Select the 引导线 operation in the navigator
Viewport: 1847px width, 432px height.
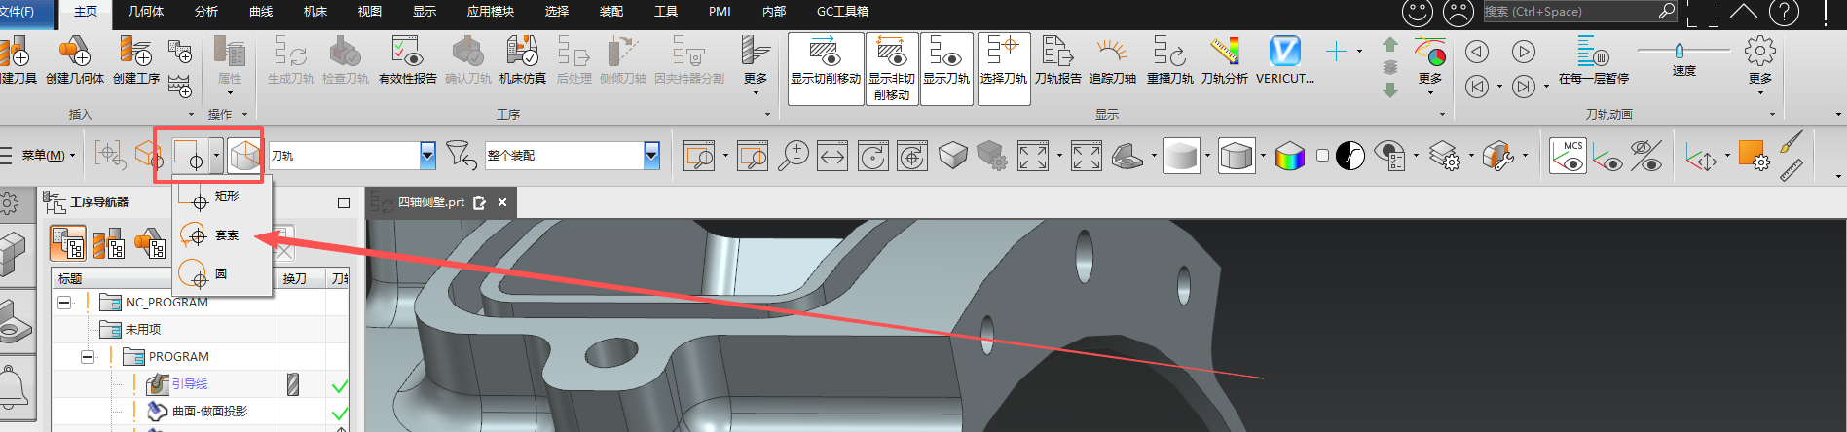tap(189, 384)
